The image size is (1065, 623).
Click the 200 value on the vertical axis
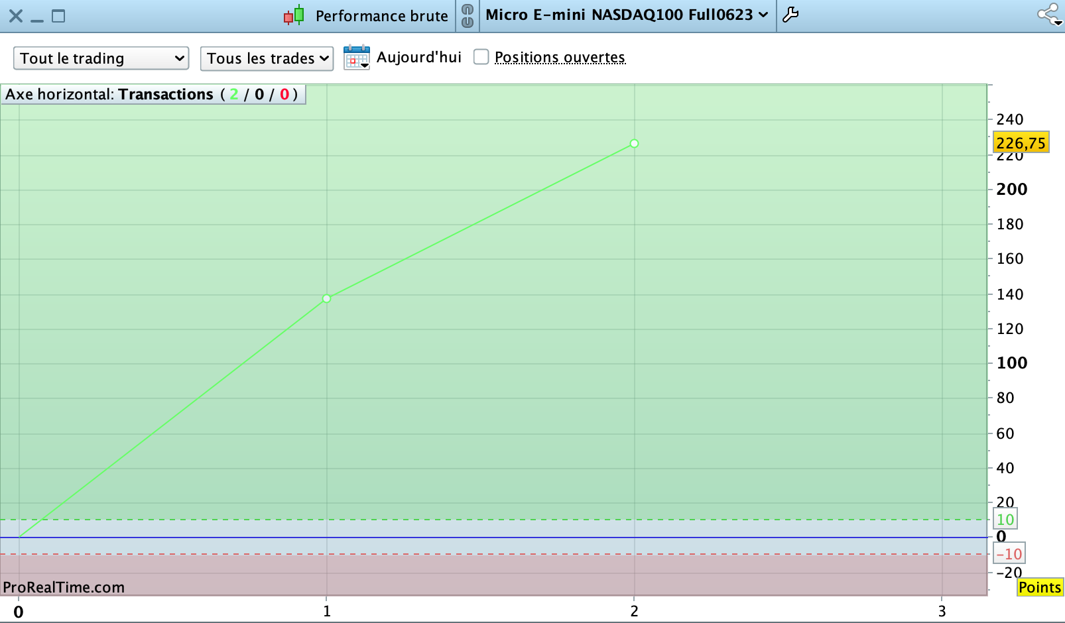1012,190
